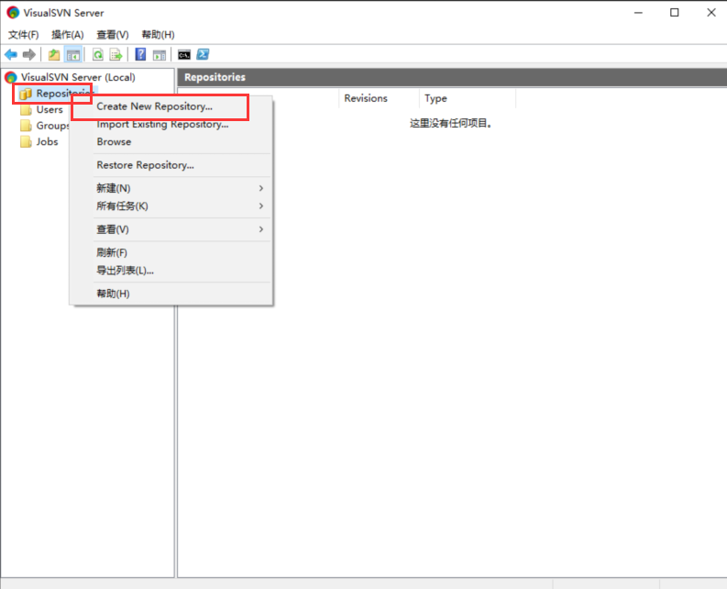The width and height of the screenshot is (727, 589).
Task: Launch the PowerShell toolbar icon
Action: [203, 55]
